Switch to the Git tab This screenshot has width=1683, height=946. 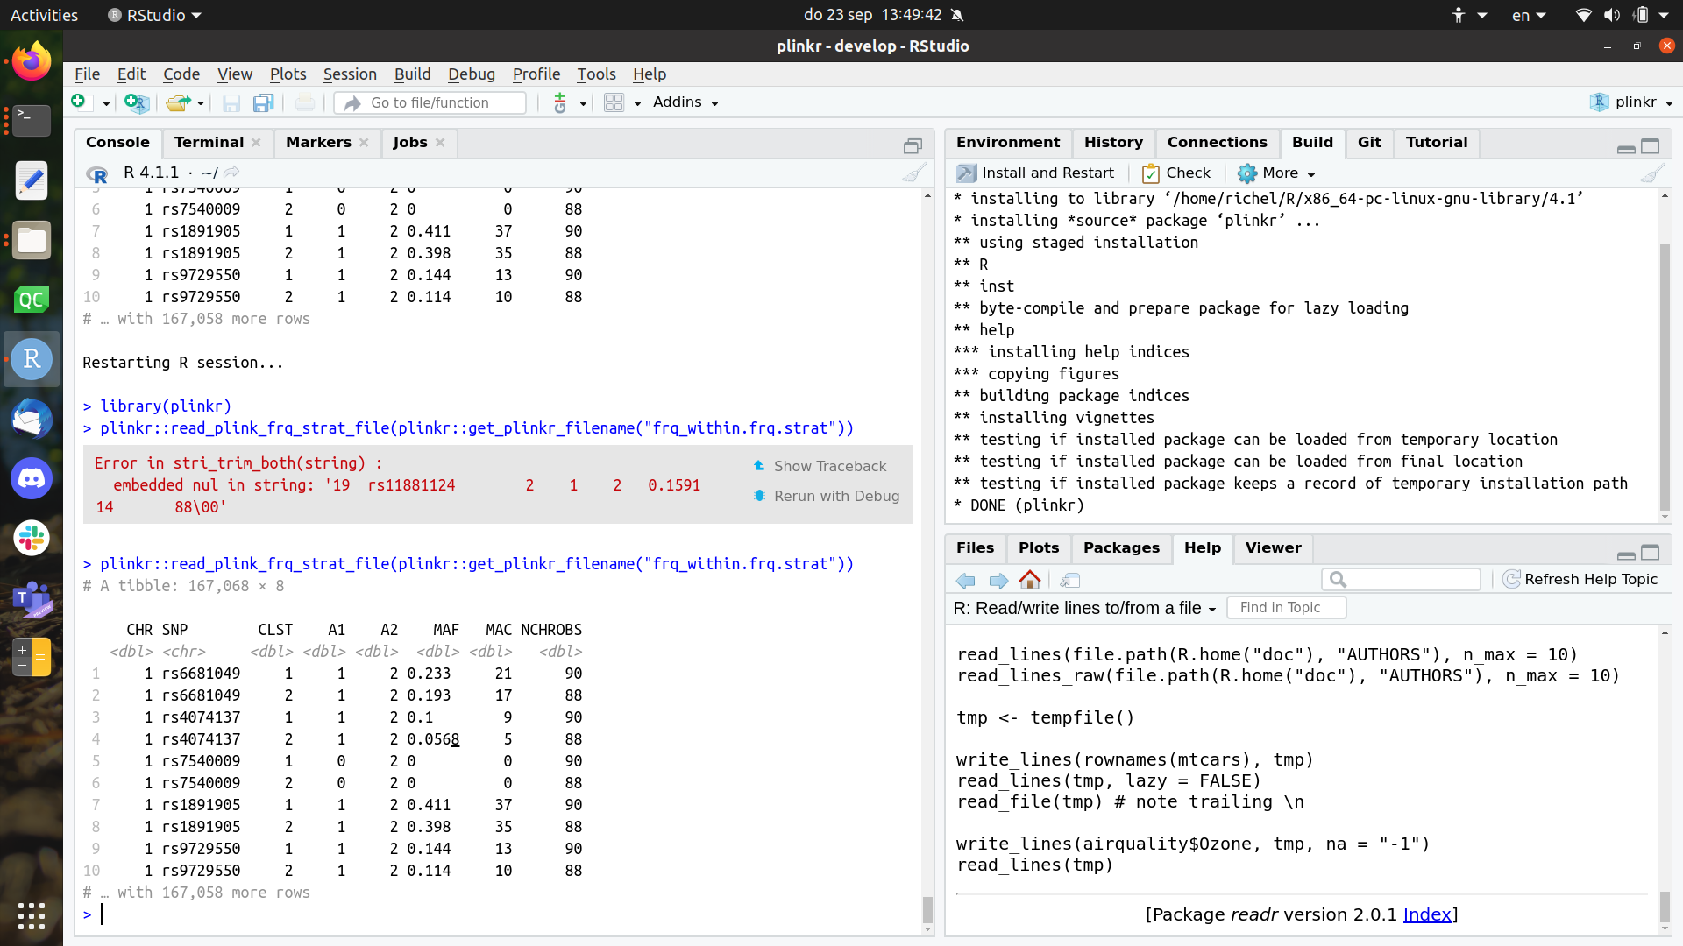(x=1369, y=142)
